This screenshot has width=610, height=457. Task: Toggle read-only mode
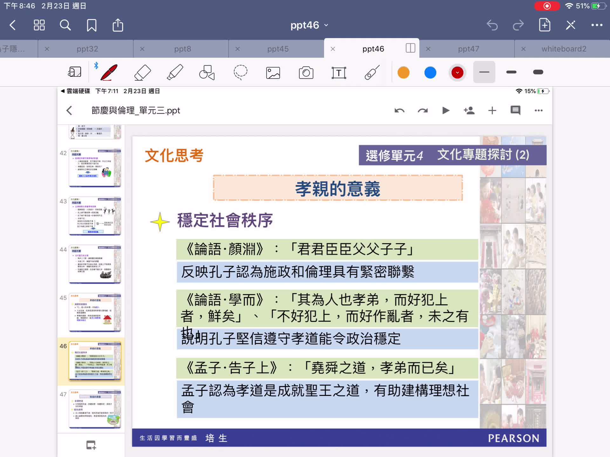[75, 72]
